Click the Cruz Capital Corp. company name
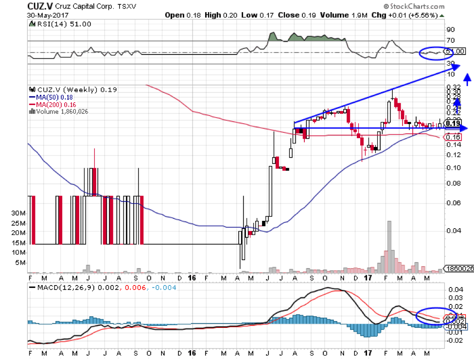This screenshot has height=359, width=474. click(84, 6)
